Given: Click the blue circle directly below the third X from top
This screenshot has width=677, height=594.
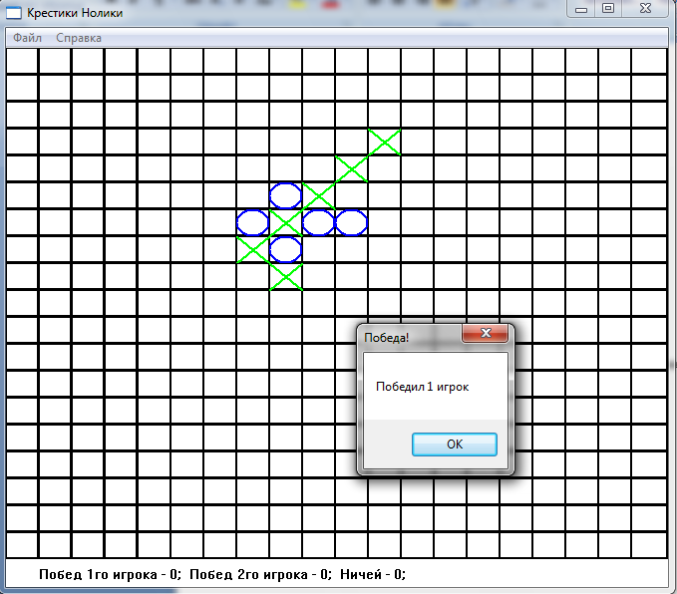Looking at the screenshot, I should point(318,223).
